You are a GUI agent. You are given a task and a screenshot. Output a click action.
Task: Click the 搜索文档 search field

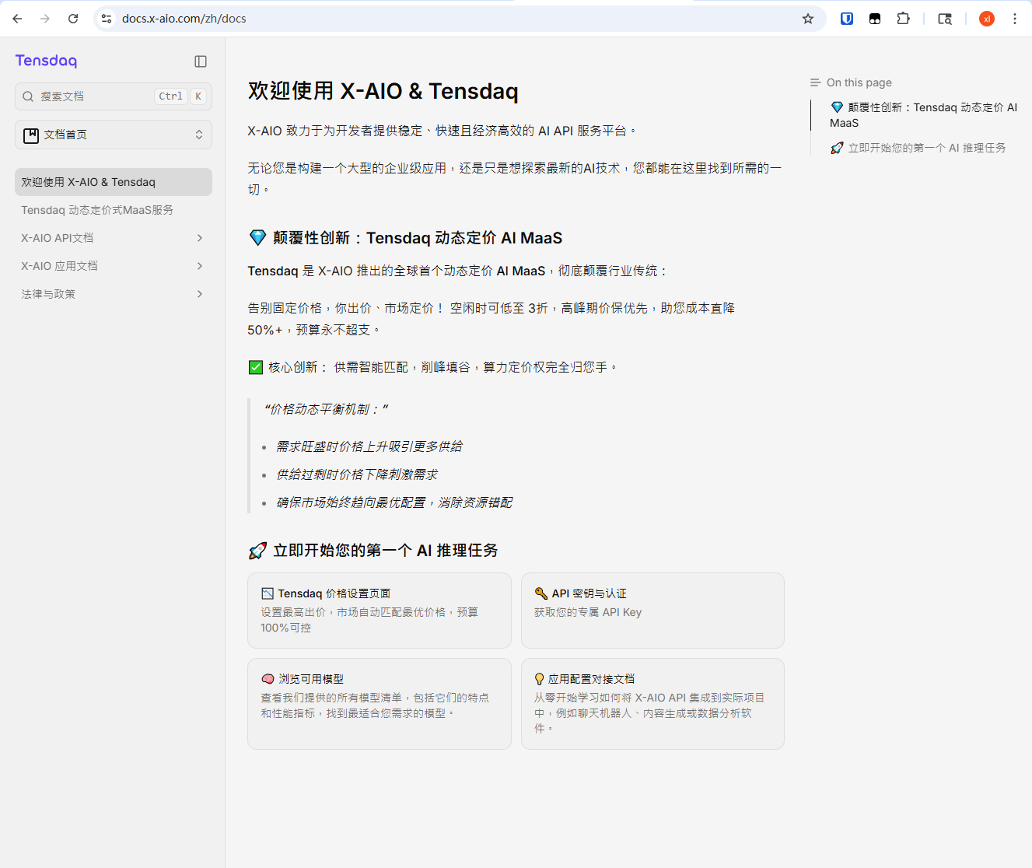pos(114,96)
